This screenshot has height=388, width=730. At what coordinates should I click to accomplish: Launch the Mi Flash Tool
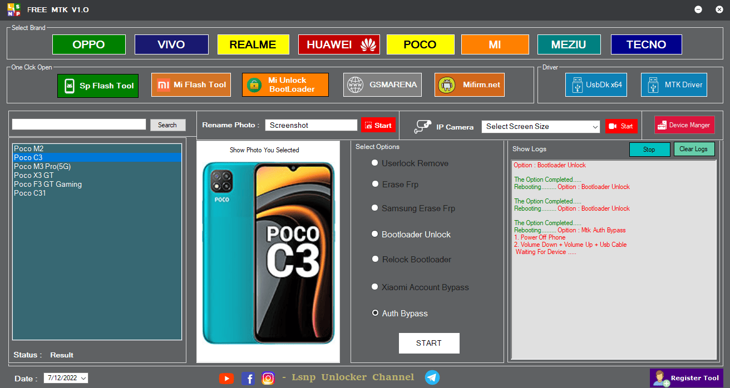click(191, 84)
